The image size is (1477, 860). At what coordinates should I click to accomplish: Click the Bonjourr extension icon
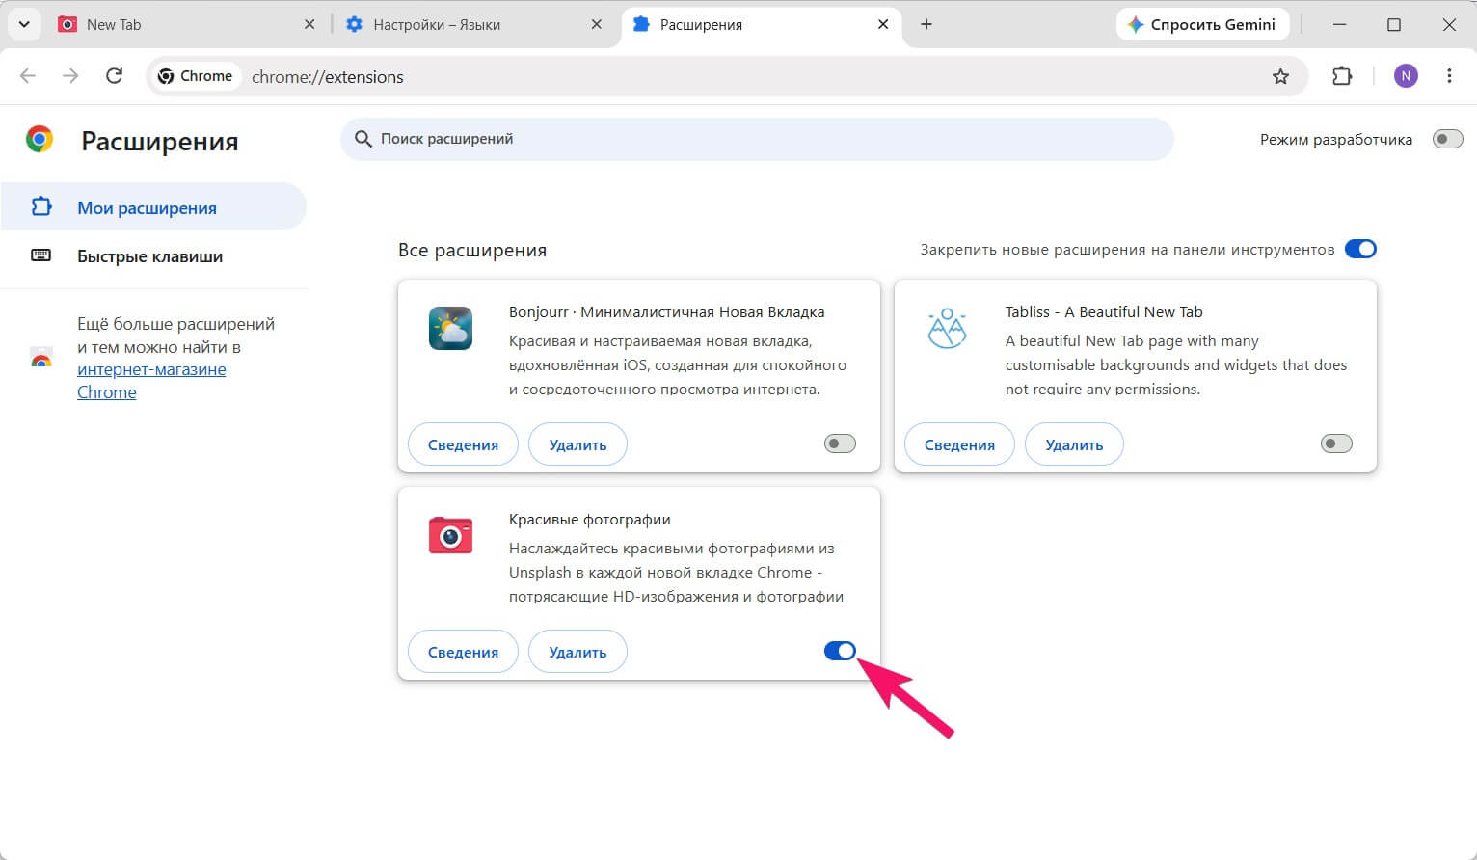click(x=450, y=329)
